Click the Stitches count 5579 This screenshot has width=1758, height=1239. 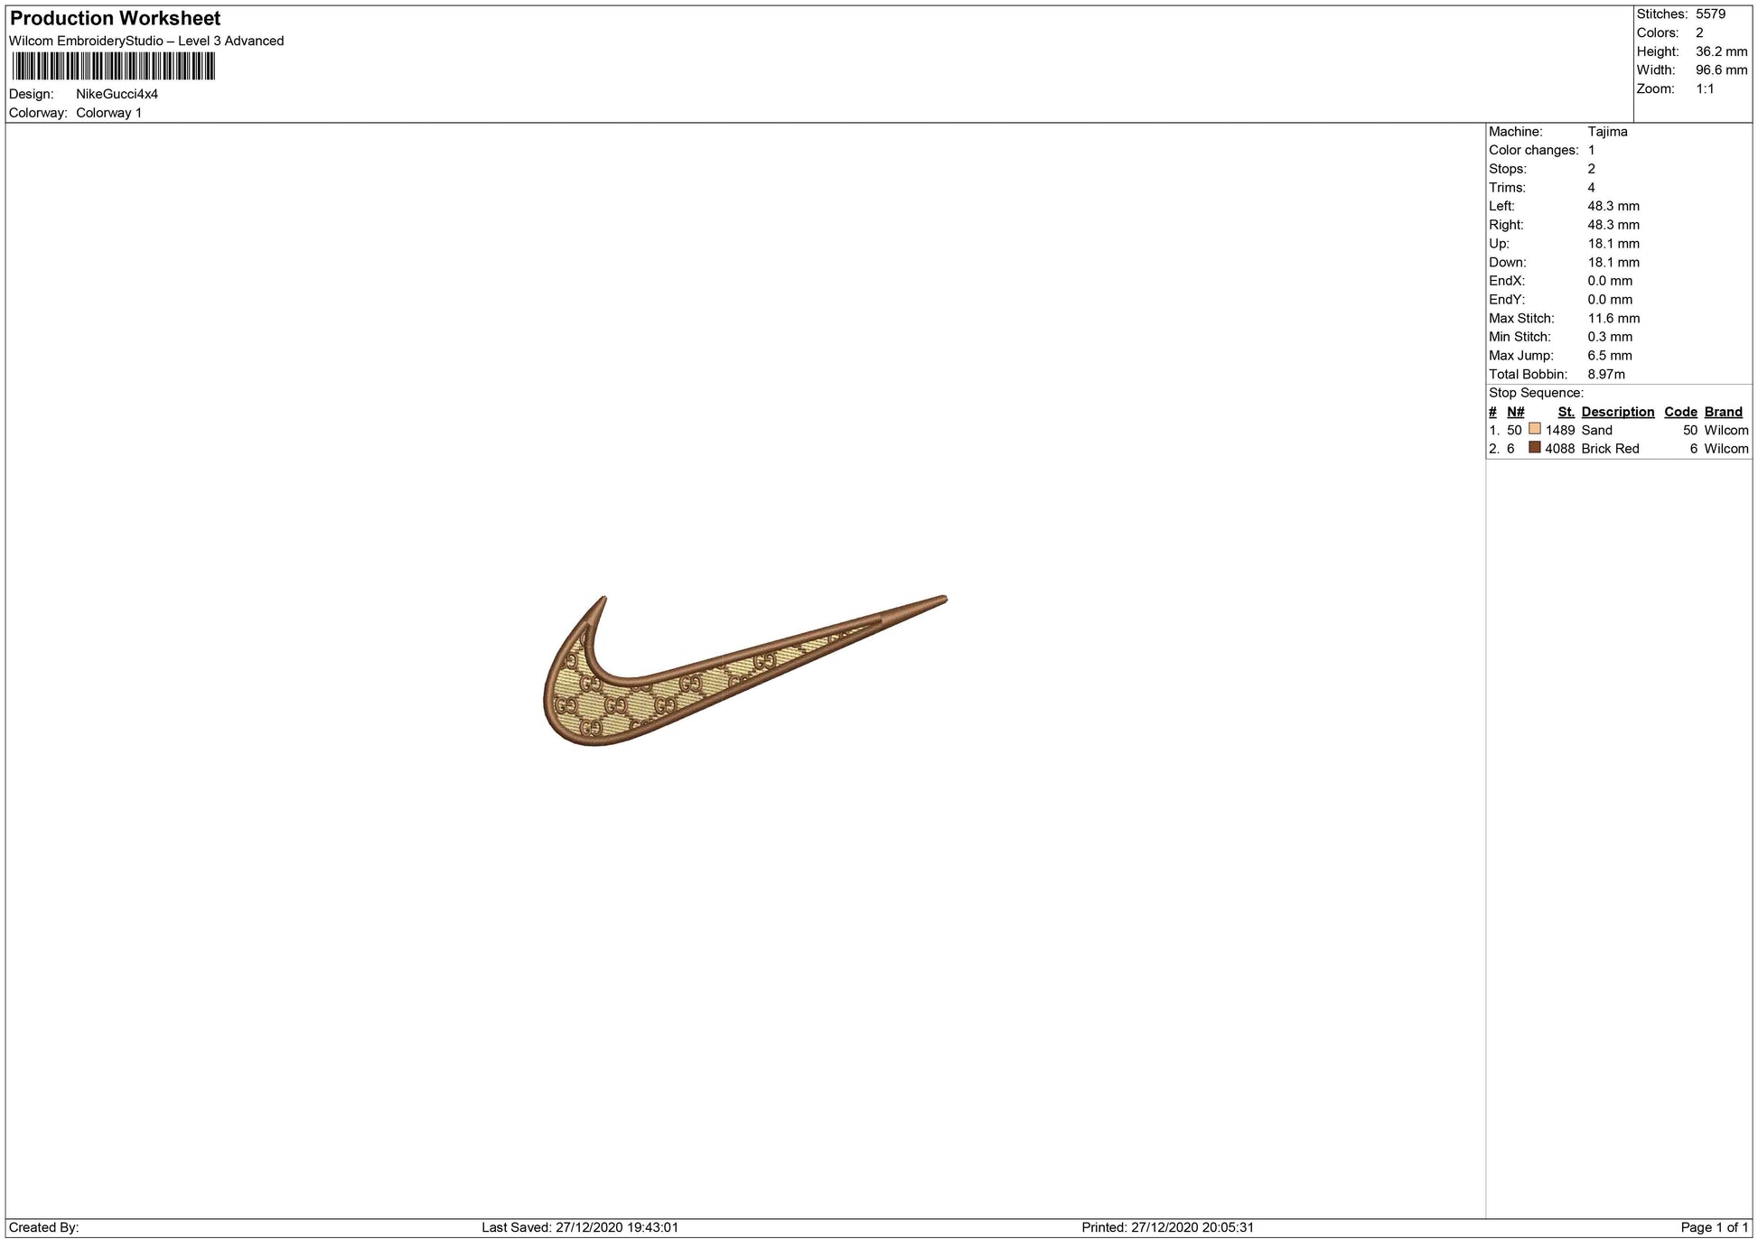click(1710, 14)
